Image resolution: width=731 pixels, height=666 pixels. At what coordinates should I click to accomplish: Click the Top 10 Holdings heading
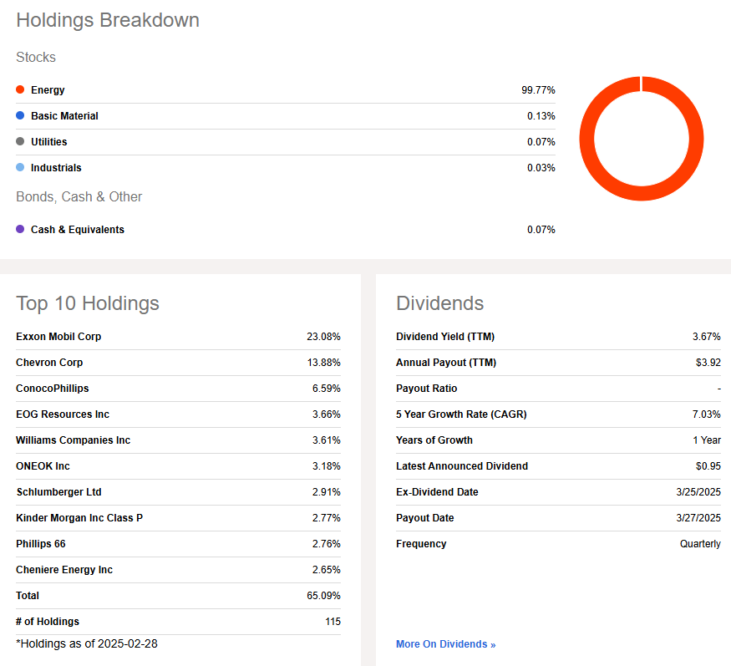tap(88, 303)
